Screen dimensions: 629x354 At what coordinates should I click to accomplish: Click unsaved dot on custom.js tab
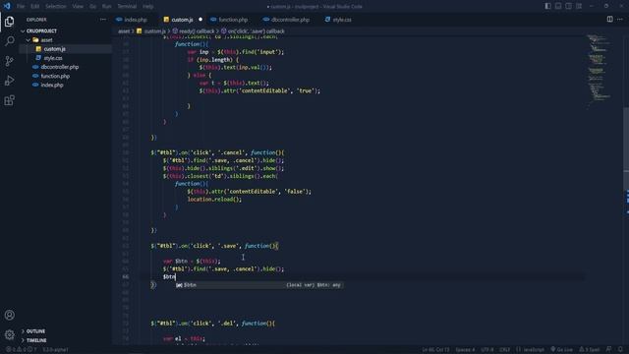tap(200, 20)
